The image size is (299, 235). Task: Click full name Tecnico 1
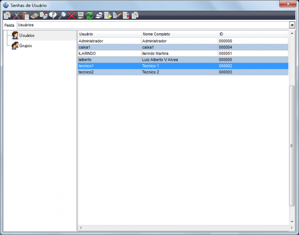coord(151,66)
